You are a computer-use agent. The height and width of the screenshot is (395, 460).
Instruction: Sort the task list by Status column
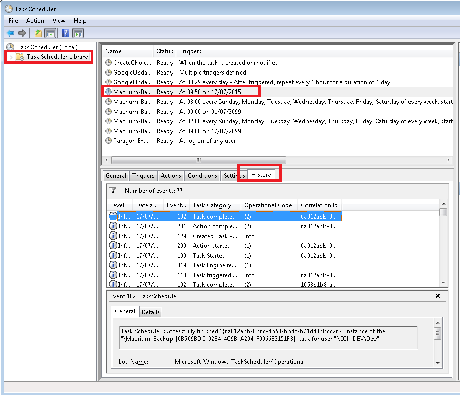(x=165, y=51)
